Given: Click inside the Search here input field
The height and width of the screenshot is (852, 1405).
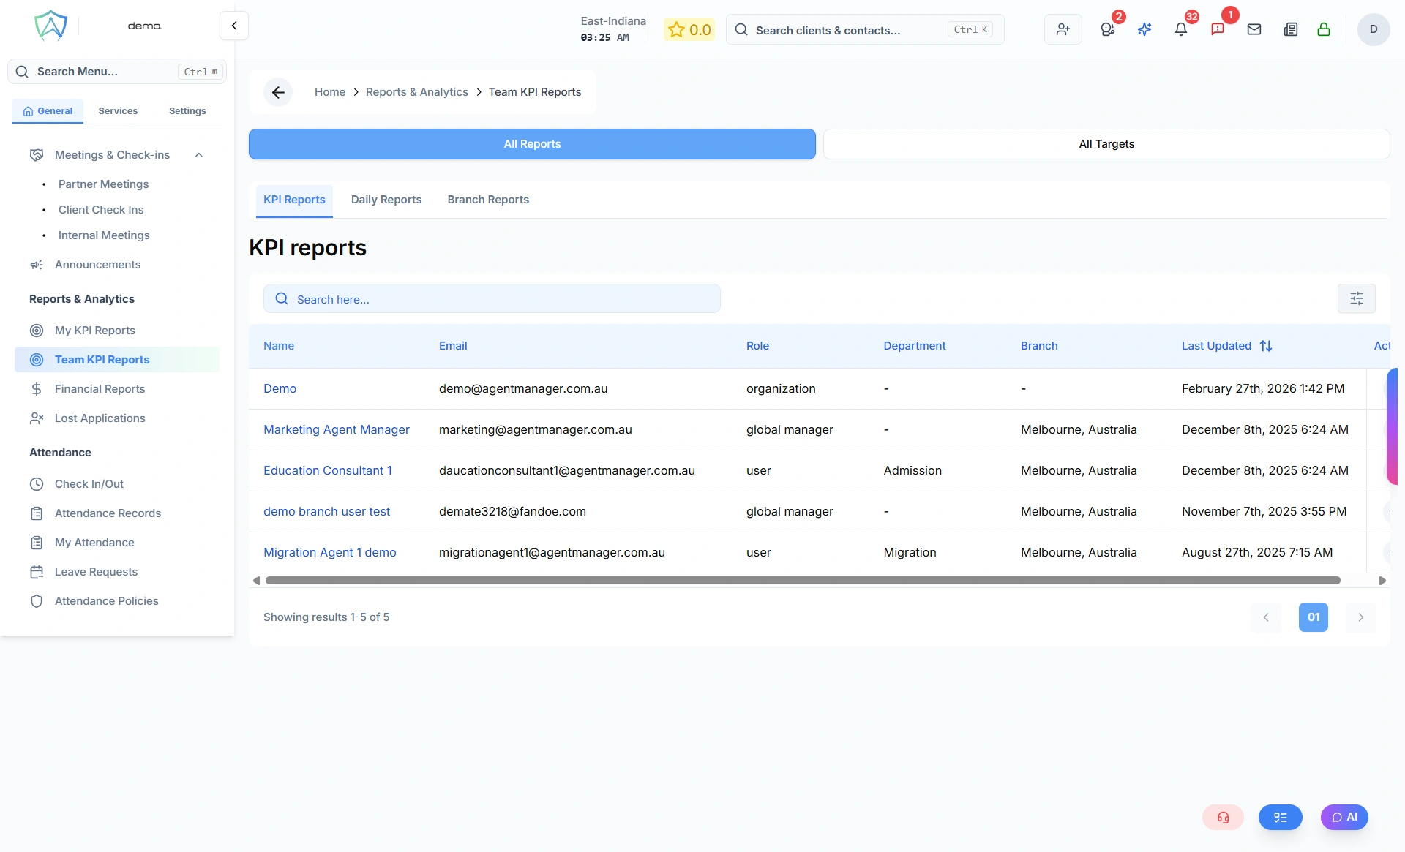Looking at the screenshot, I should [492, 298].
